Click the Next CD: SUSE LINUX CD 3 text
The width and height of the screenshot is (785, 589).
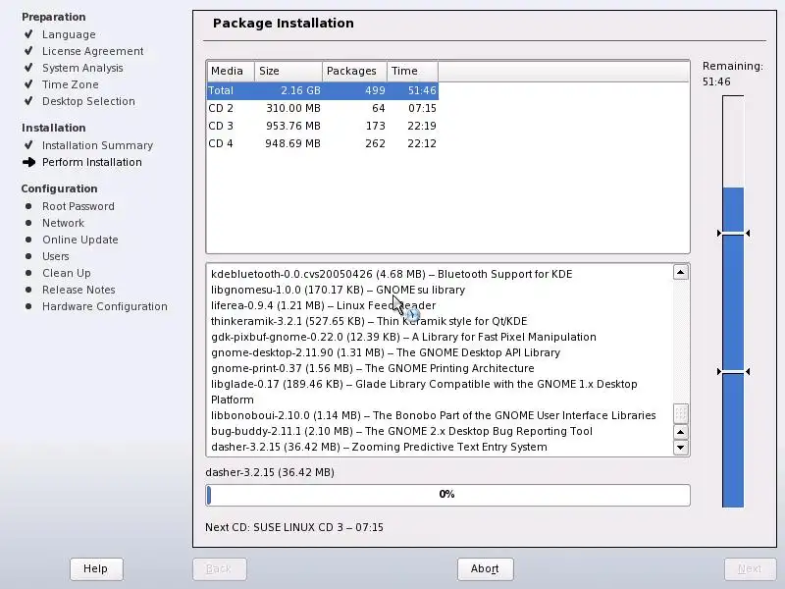pos(294,527)
